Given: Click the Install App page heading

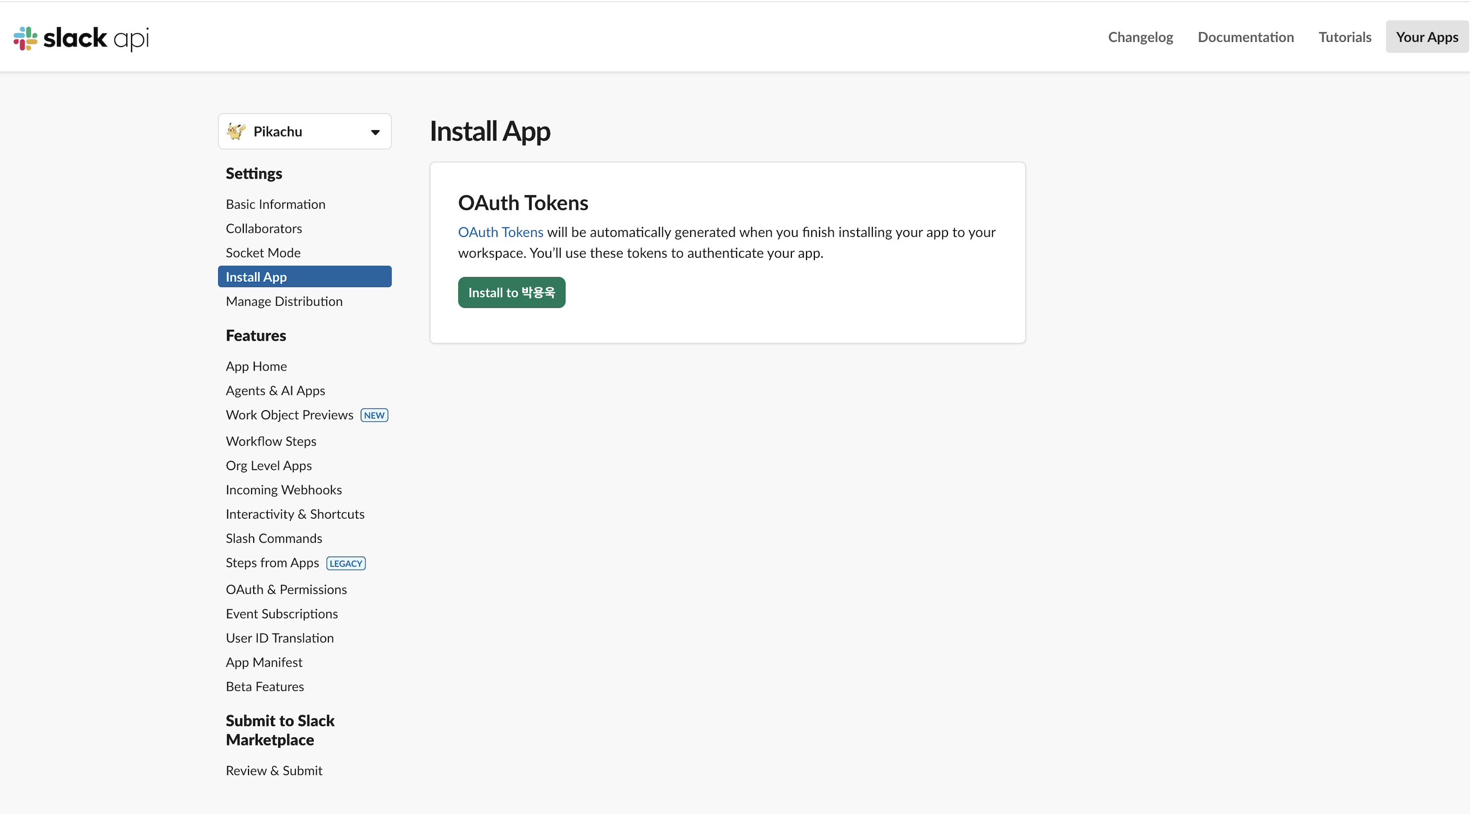Looking at the screenshot, I should pos(490,132).
